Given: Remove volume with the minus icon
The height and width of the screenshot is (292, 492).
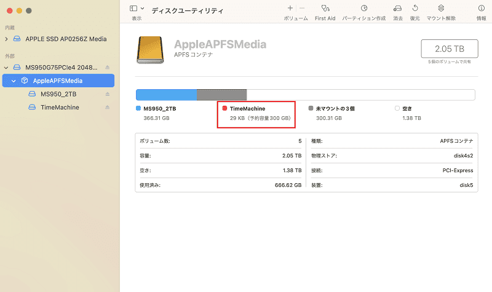Looking at the screenshot, I should point(302,8).
